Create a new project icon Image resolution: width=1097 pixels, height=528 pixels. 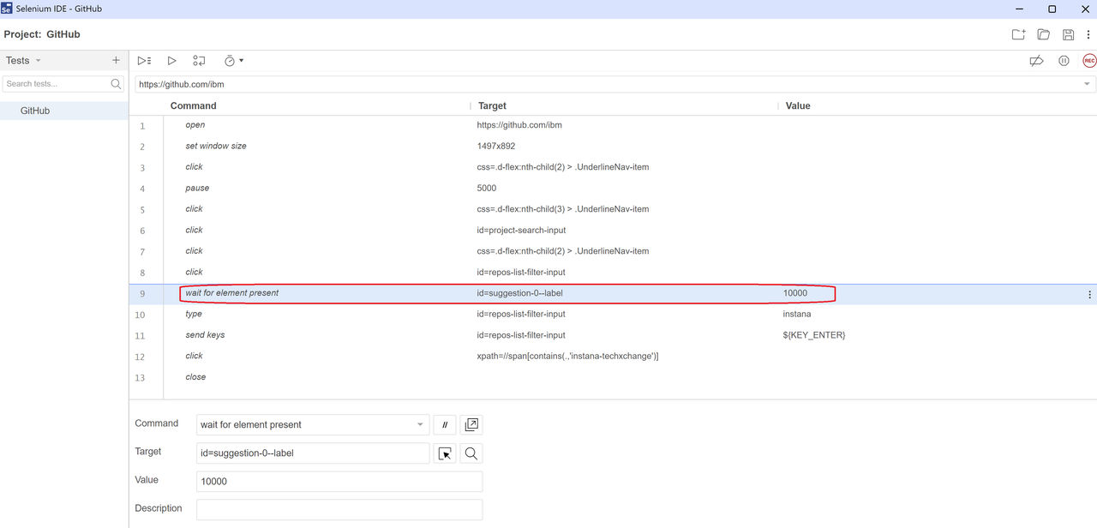[x=1018, y=34]
